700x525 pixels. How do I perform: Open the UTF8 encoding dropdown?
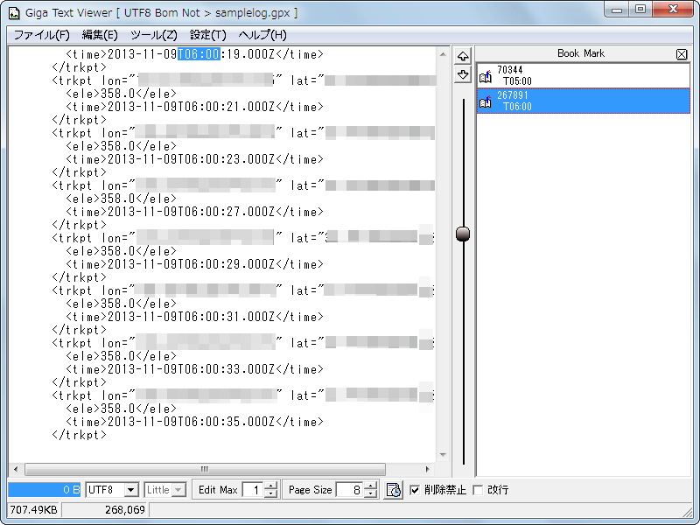pos(130,490)
